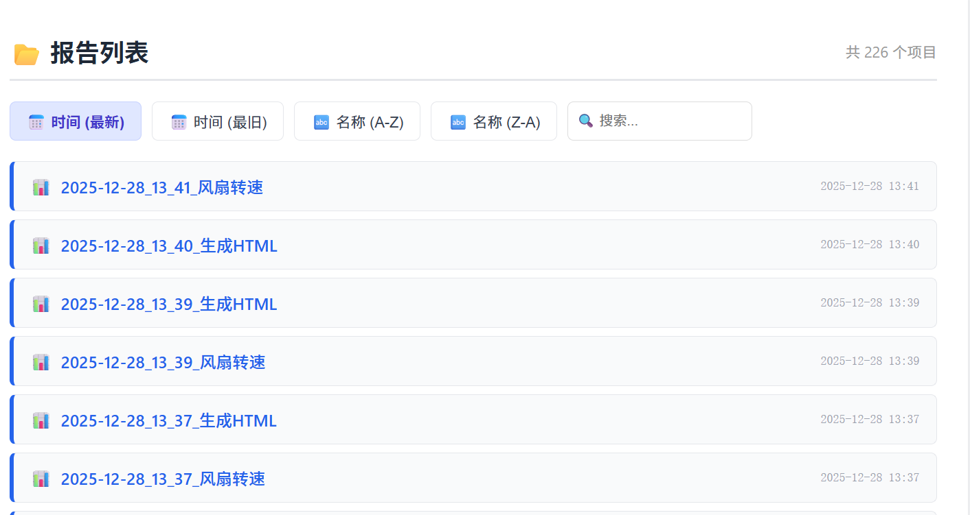The image size is (970, 515).
Task: Open the 2025-12-28_13_39_生成HTML report link
Action: (169, 304)
